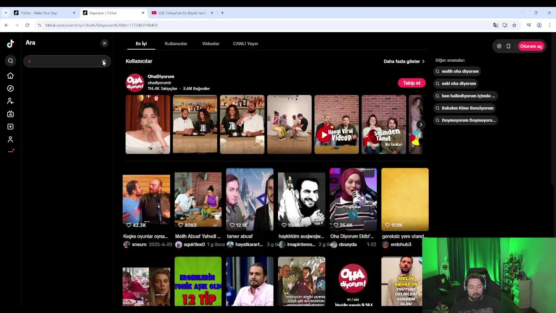
Task: Search suggestion Bakalım Kime Benziyorum
Action: 464,108
